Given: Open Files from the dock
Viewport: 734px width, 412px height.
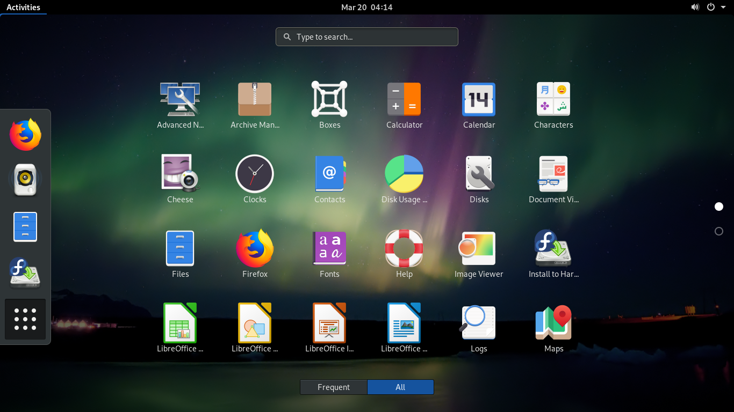Looking at the screenshot, I should pyautogui.click(x=25, y=226).
